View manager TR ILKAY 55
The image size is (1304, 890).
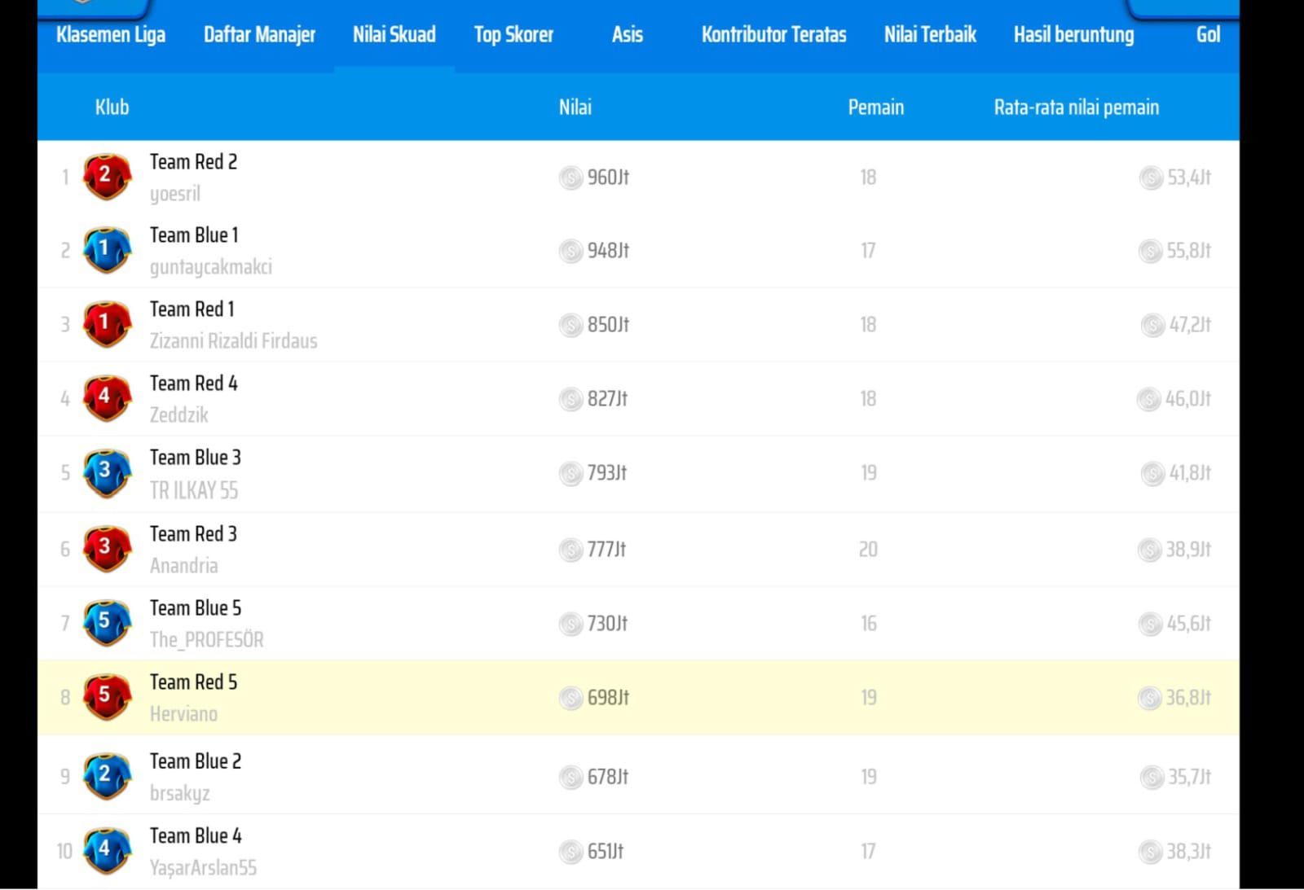click(194, 490)
